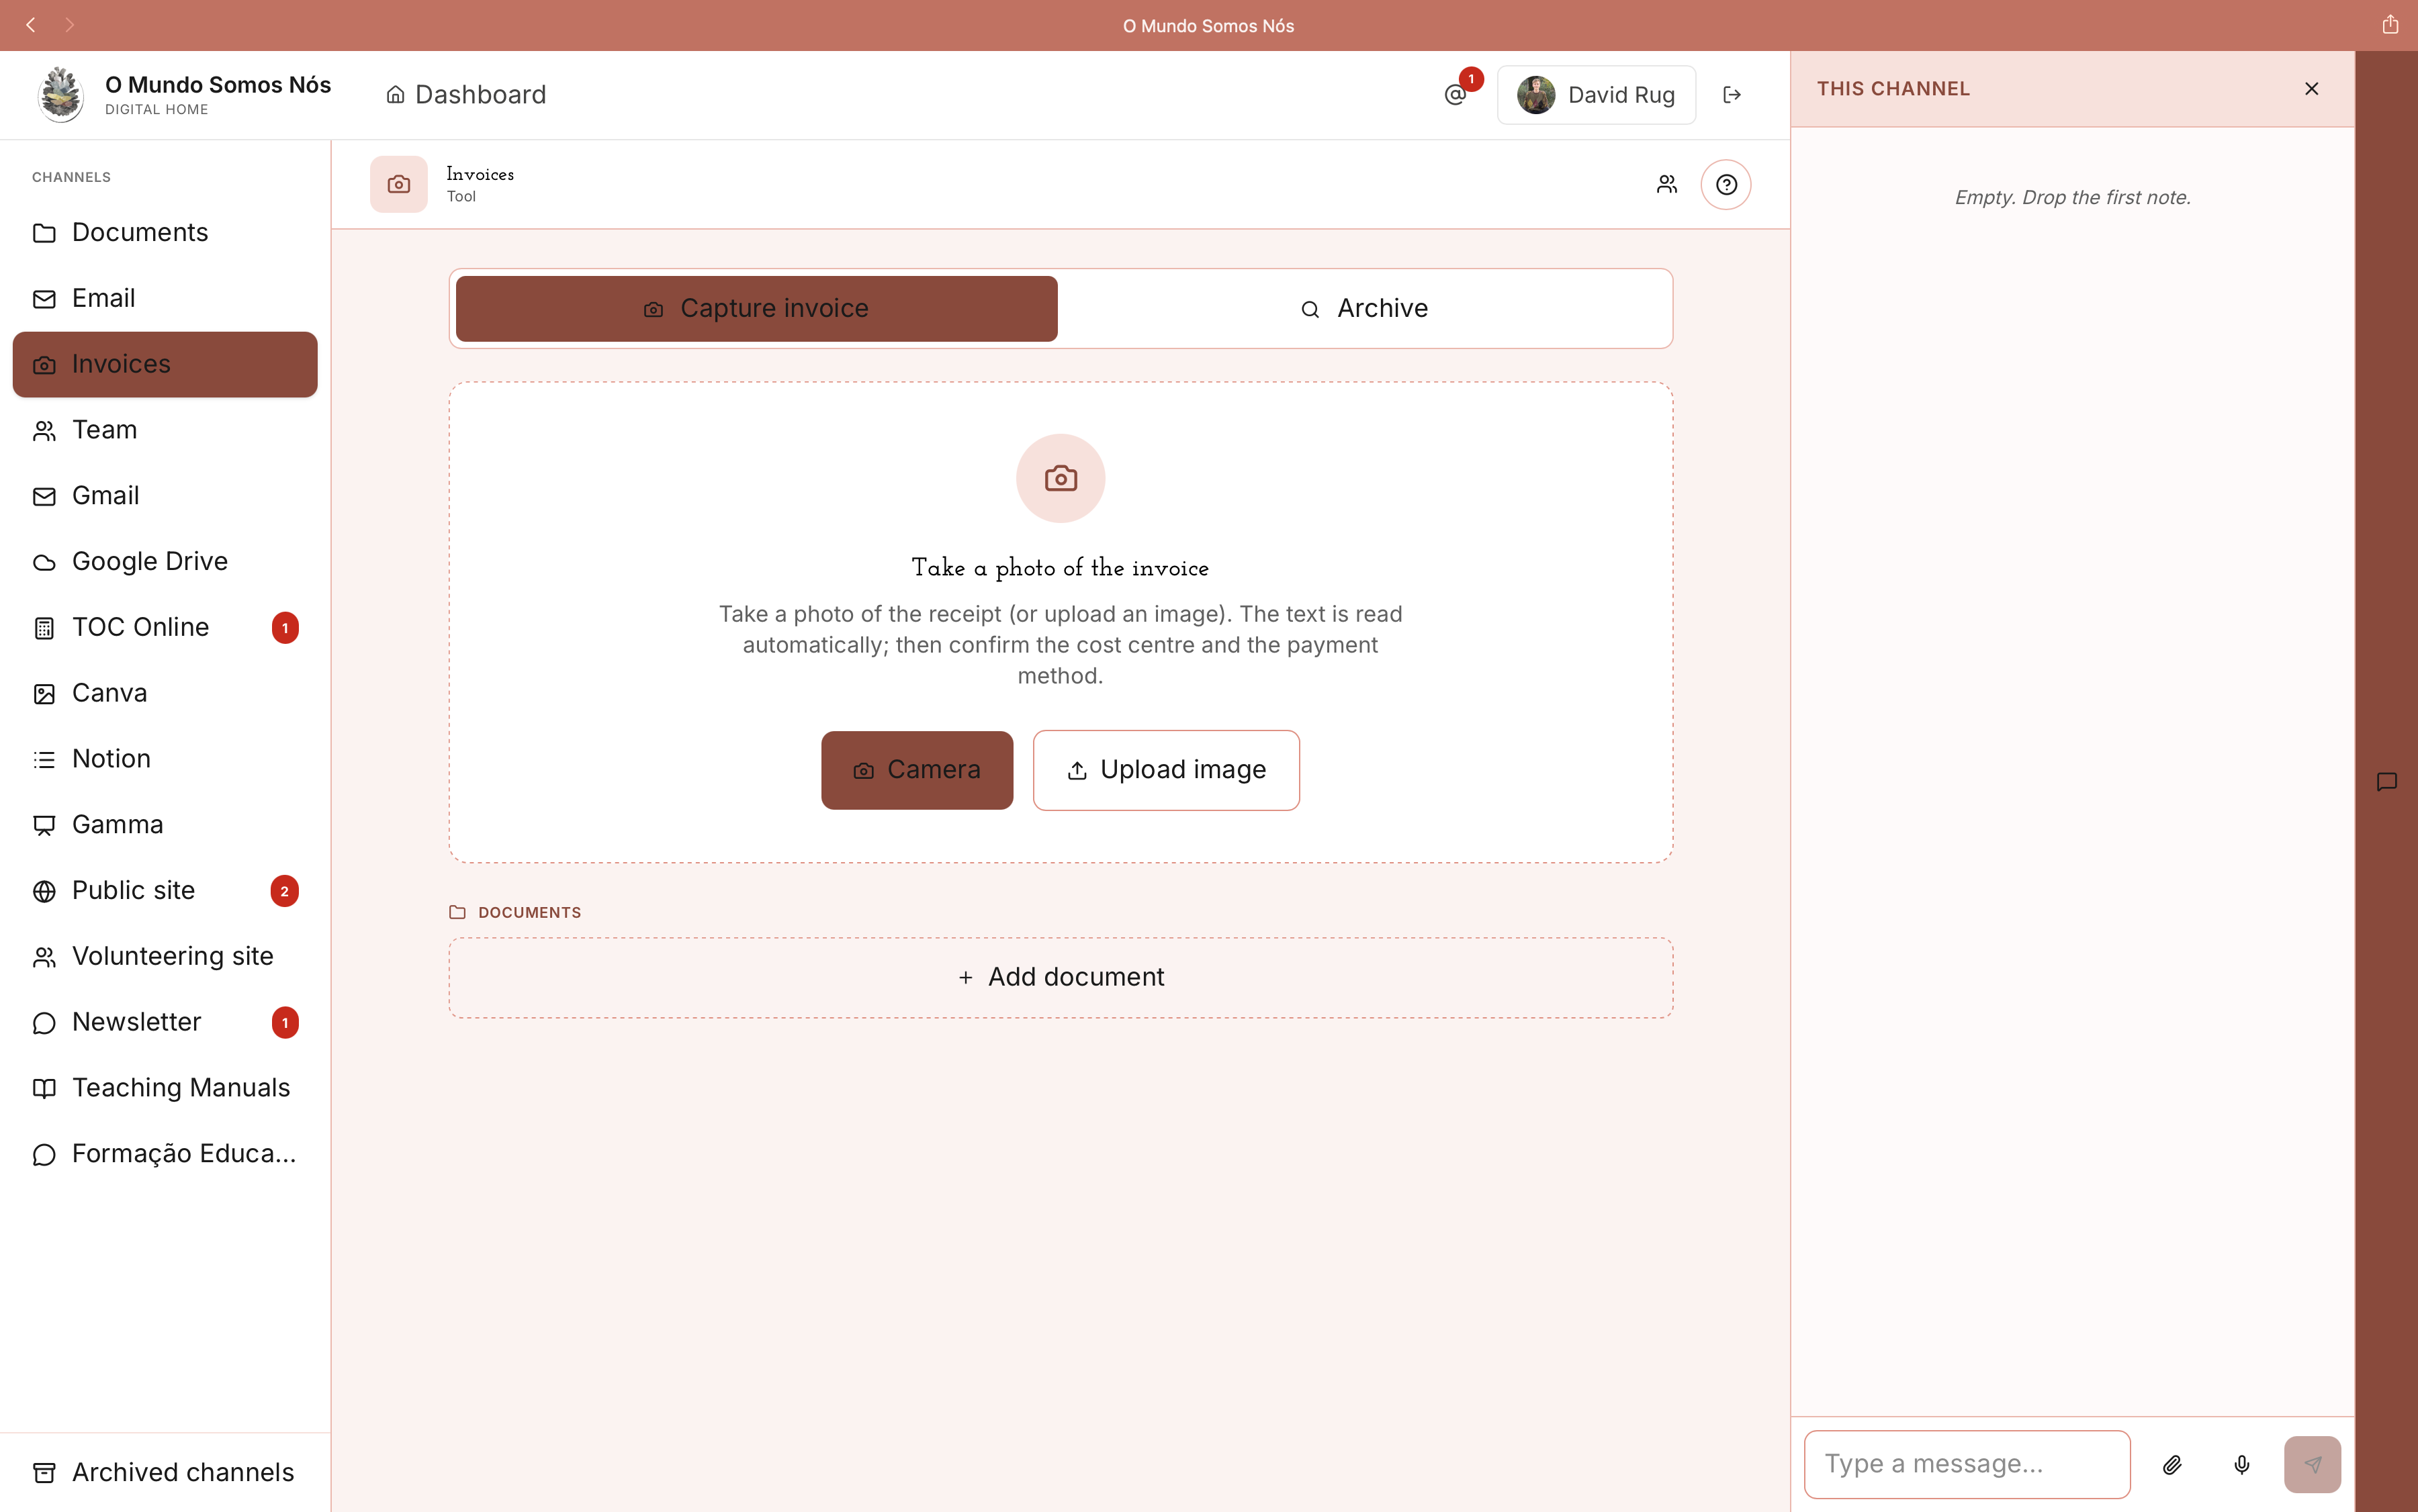Click the microphone voice message icon
The image size is (2418, 1512).
coord(2242,1465)
